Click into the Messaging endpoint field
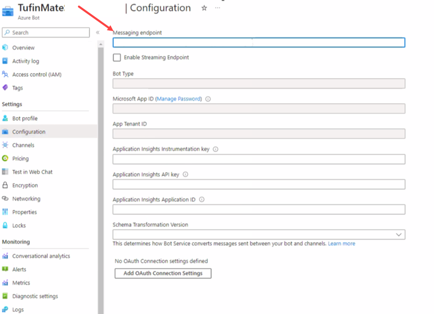 259,43
